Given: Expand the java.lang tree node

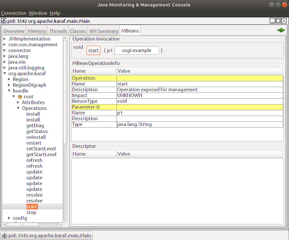Looking at the screenshot, I should [x=5, y=56].
